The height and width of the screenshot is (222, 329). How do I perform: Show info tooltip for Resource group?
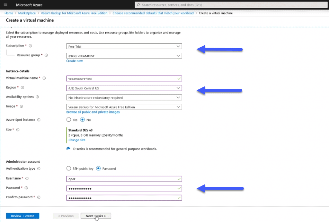(46, 55)
